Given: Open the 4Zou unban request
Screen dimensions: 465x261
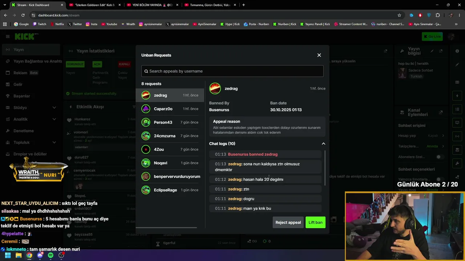Looking at the screenshot, I should point(170,149).
